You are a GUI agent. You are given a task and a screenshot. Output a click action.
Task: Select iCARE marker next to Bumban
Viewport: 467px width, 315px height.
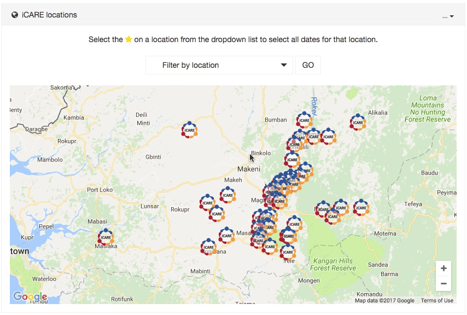[x=304, y=120]
